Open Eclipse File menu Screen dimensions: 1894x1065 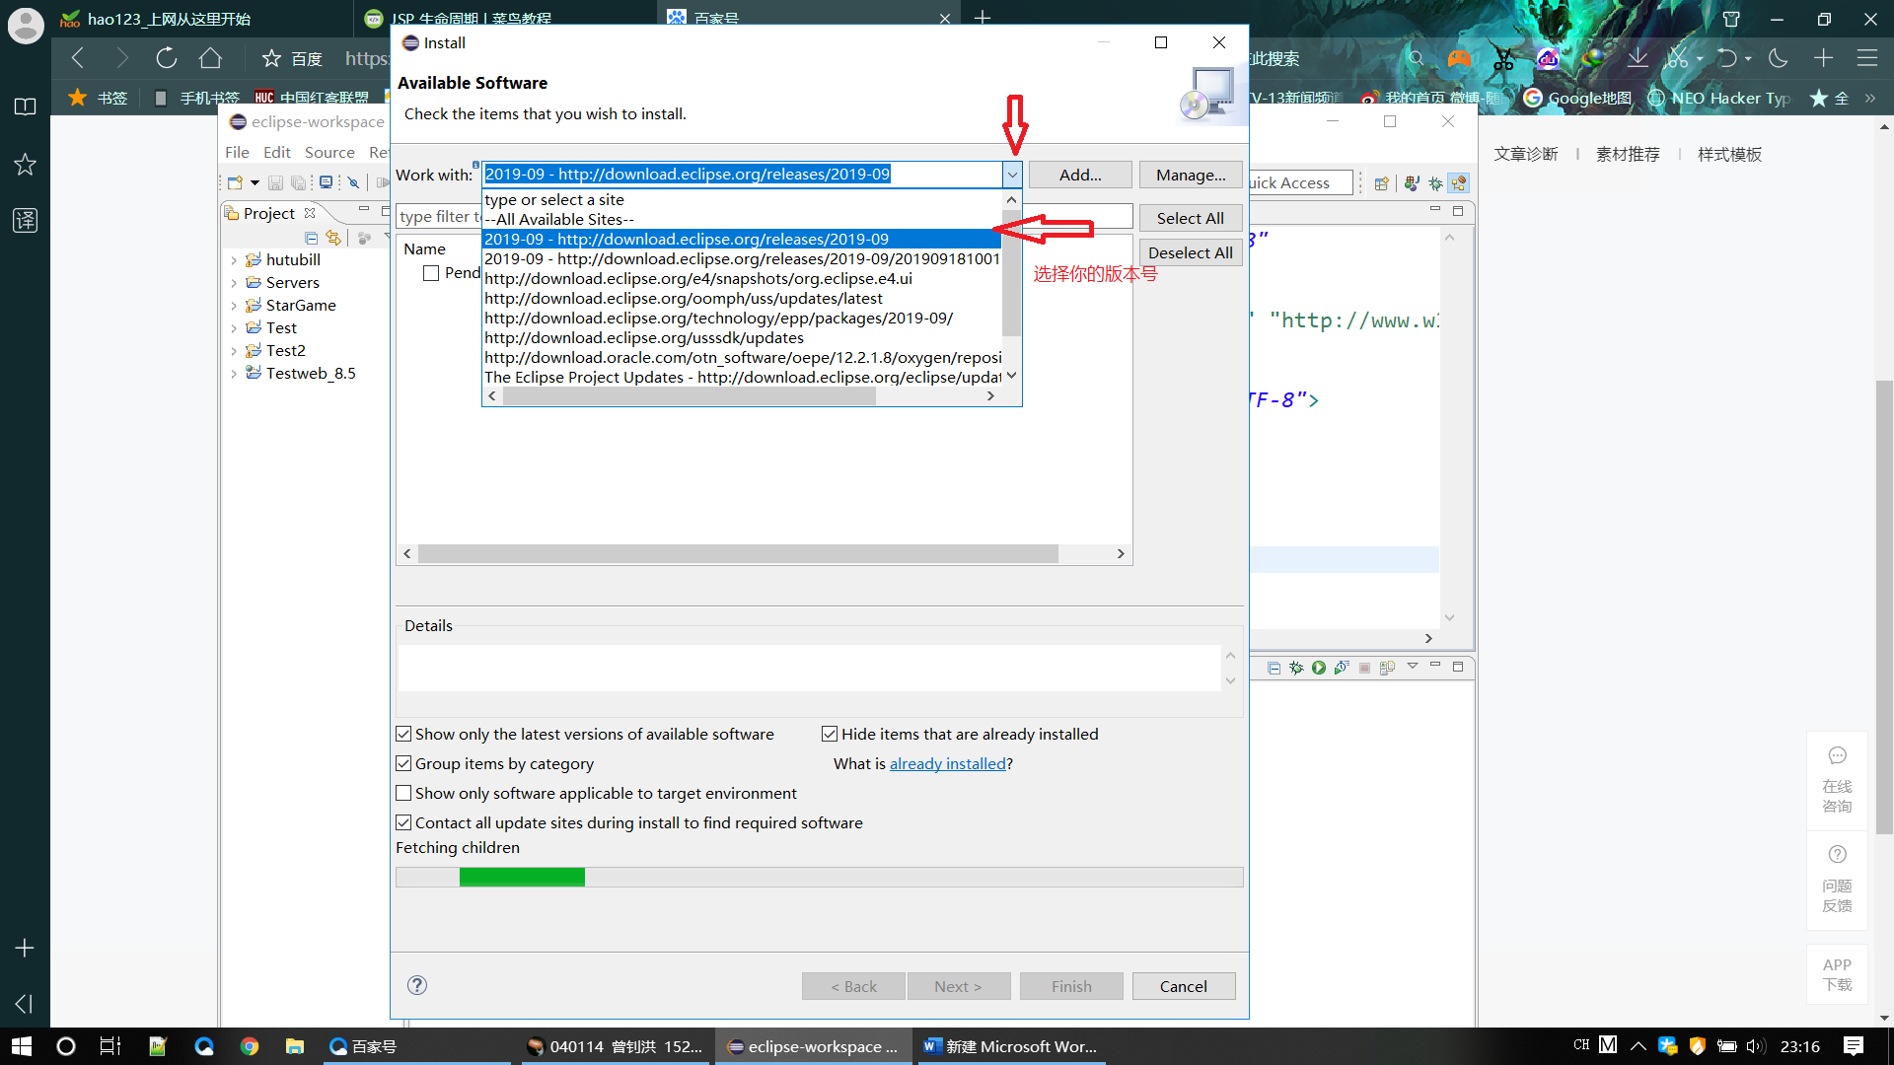(237, 152)
